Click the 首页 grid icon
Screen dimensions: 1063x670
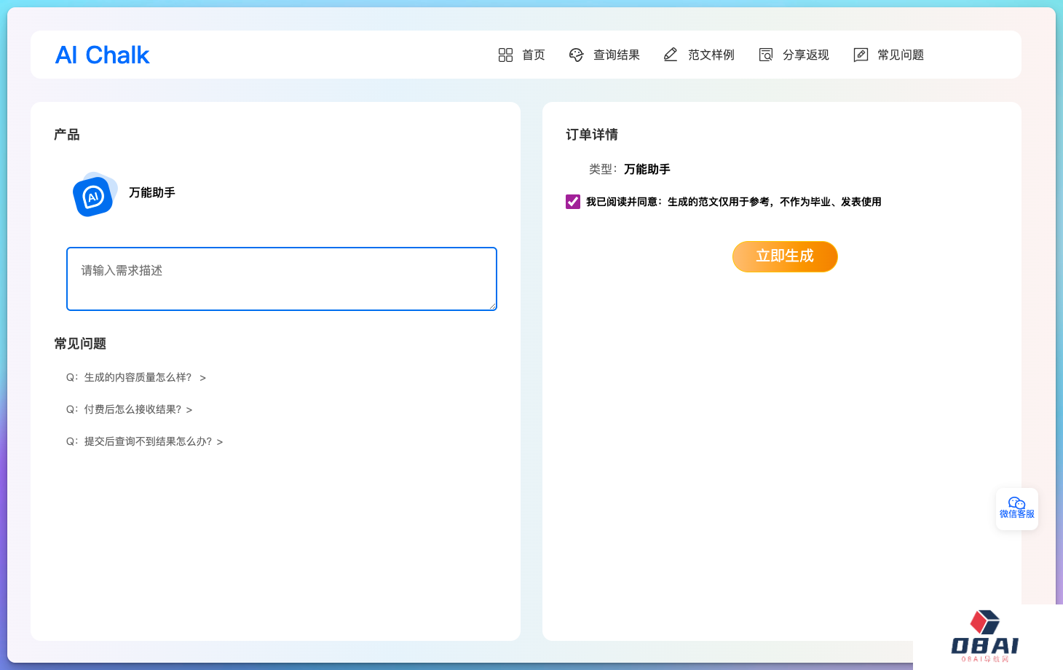pyautogui.click(x=505, y=55)
